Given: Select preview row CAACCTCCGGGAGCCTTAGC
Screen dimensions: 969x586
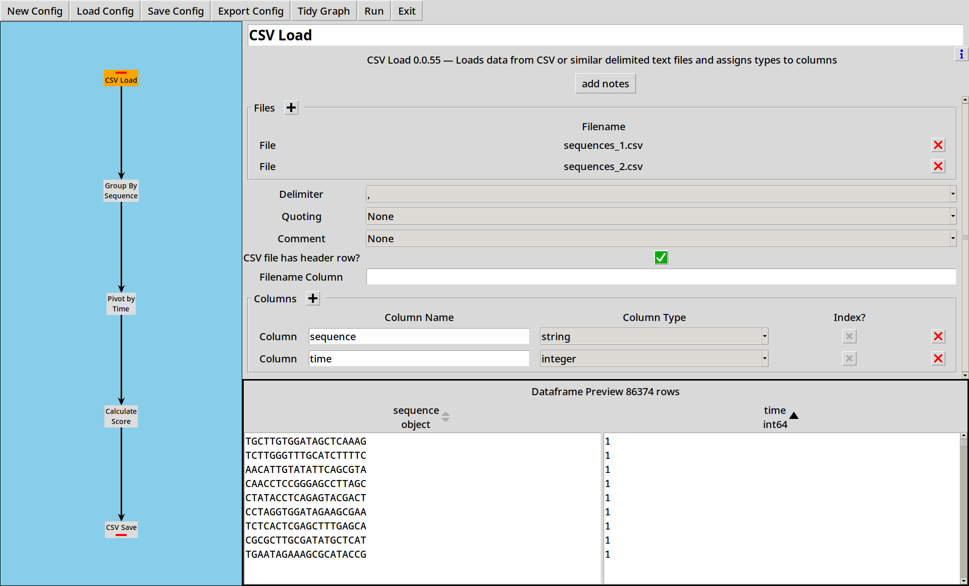Looking at the screenshot, I should pyautogui.click(x=306, y=484).
